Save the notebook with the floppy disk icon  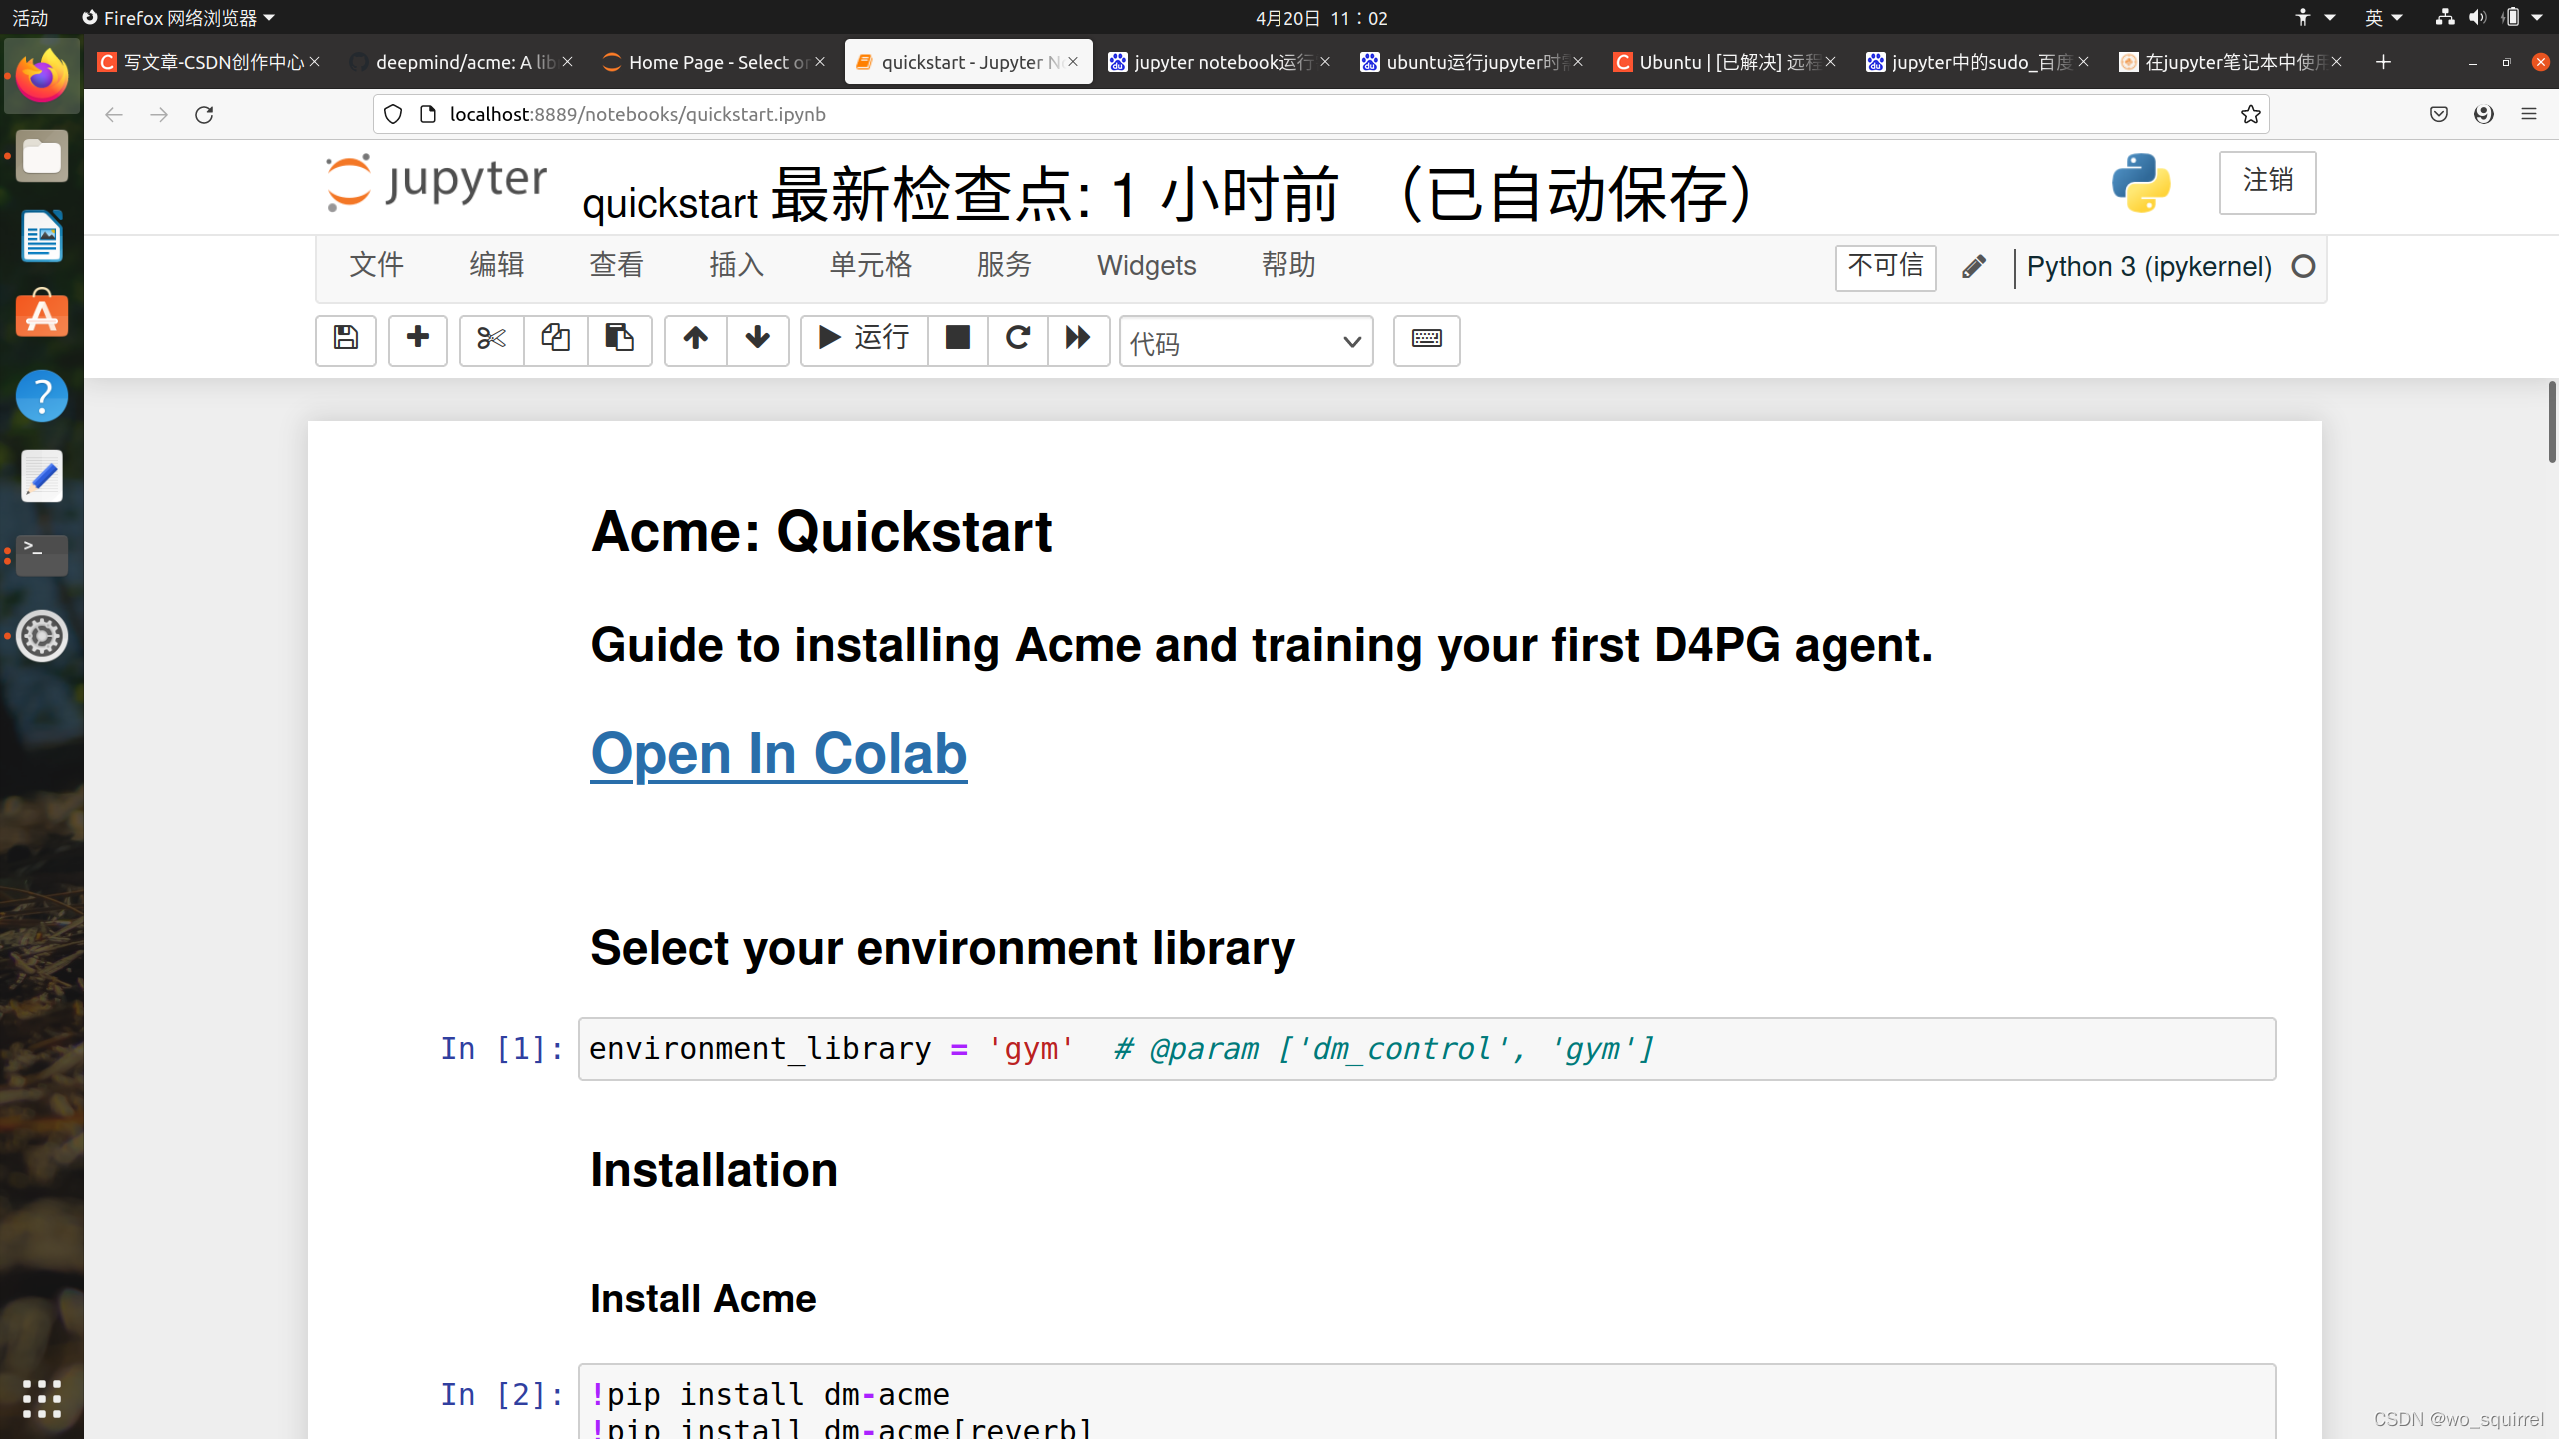click(346, 340)
